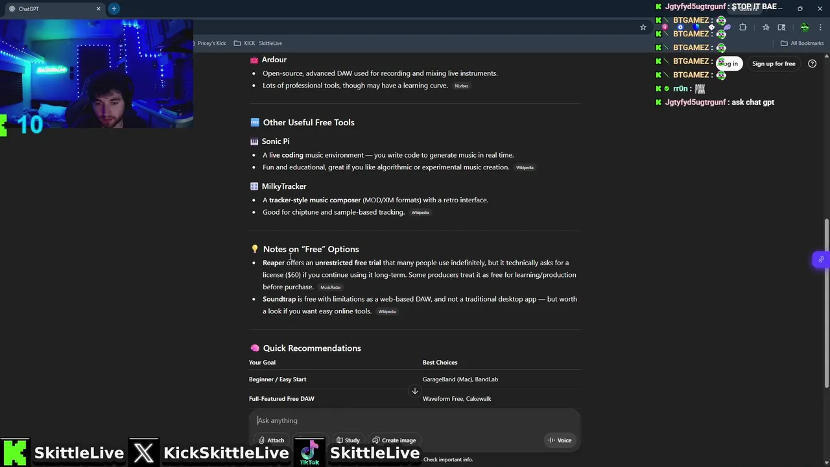Click the Create image button
The width and height of the screenshot is (830, 467).
[394, 440]
